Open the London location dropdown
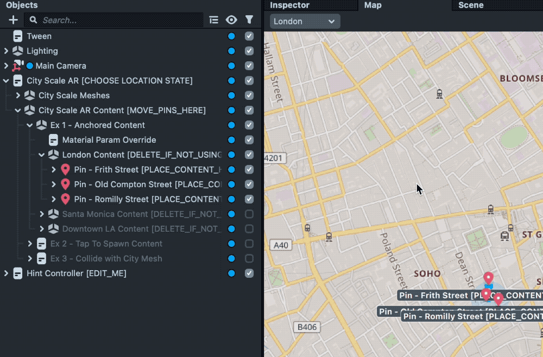 tap(305, 21)
